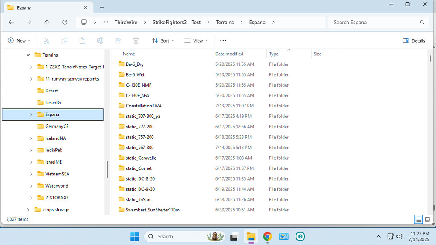Open Windows Start menu
The height and width of the screenshot is (245, 436).
[x=135, y=237]
